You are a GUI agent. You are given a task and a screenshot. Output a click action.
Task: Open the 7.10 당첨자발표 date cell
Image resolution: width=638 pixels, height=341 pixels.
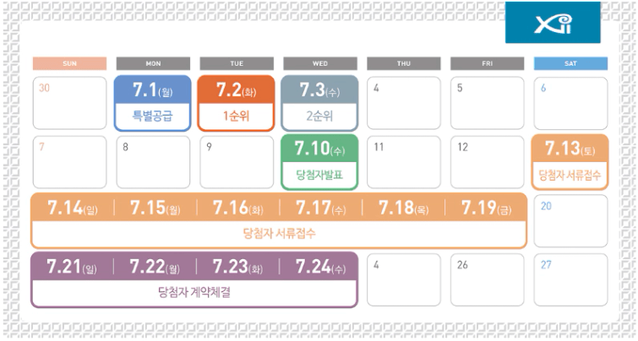tap(319, 162)
